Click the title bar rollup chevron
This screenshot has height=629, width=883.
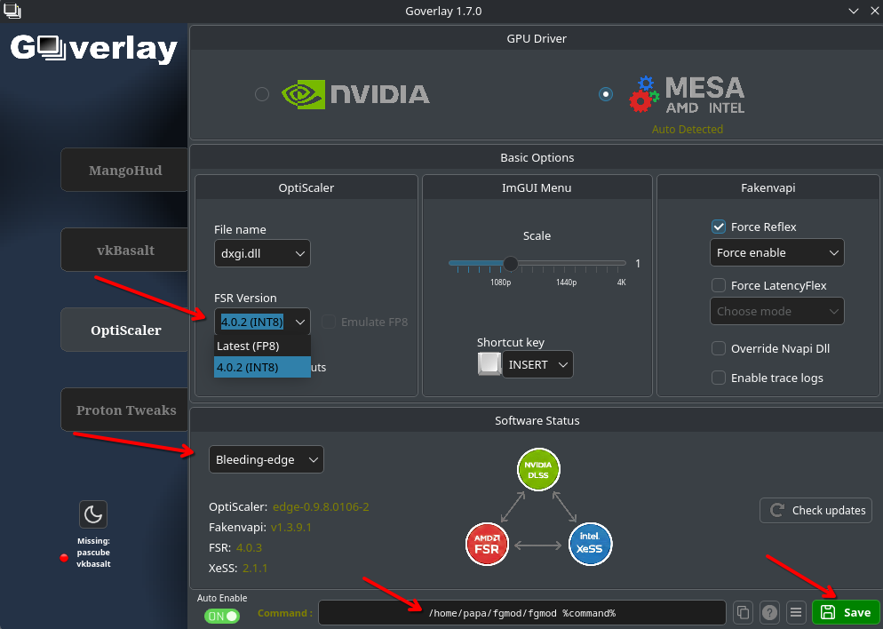854,11
